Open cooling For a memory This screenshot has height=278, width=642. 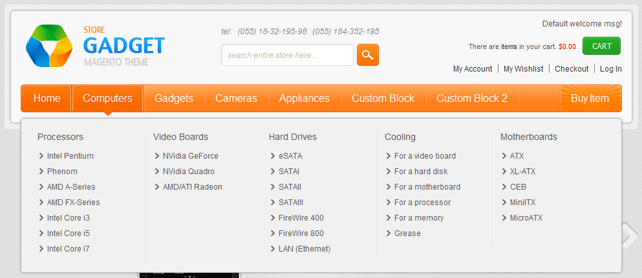pyautogui.click(x=419, y=218)
